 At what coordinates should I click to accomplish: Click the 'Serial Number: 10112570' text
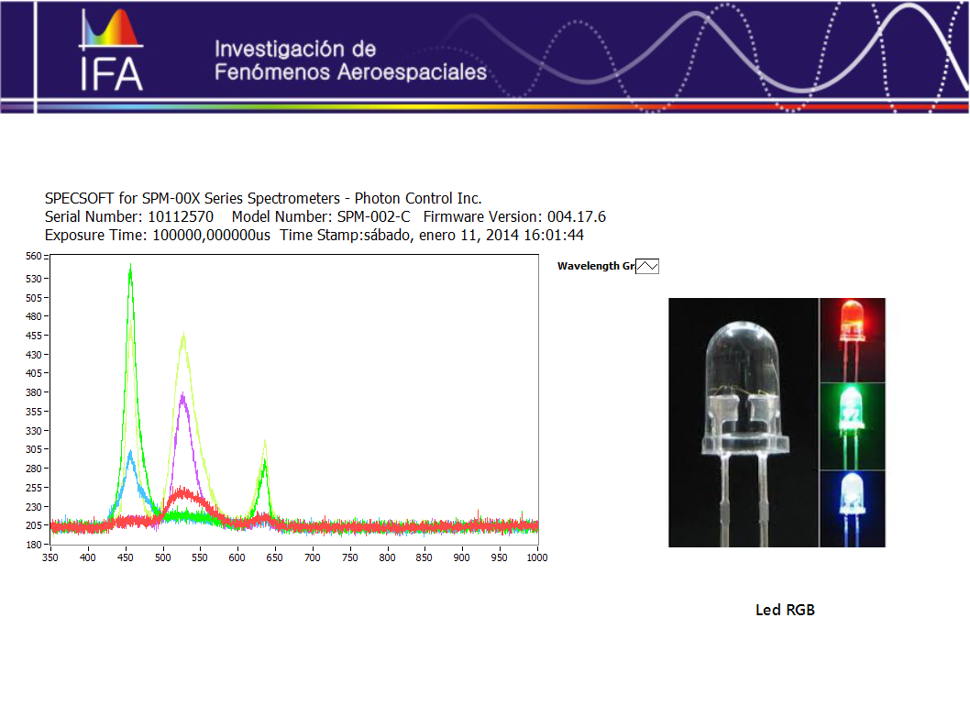point(128,217)
